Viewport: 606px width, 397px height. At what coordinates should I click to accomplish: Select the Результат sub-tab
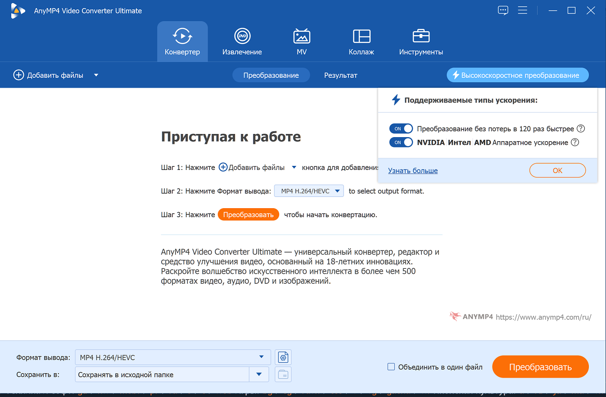341,75
